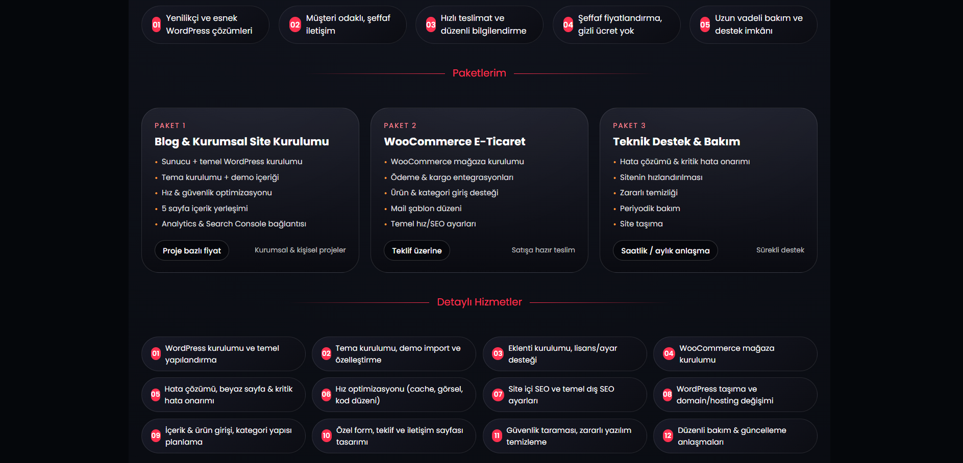The height and width of the screenshot is (463, 963).
Task: Click the 'Teklif üzerine' button
Action: [x=417, y=250]
